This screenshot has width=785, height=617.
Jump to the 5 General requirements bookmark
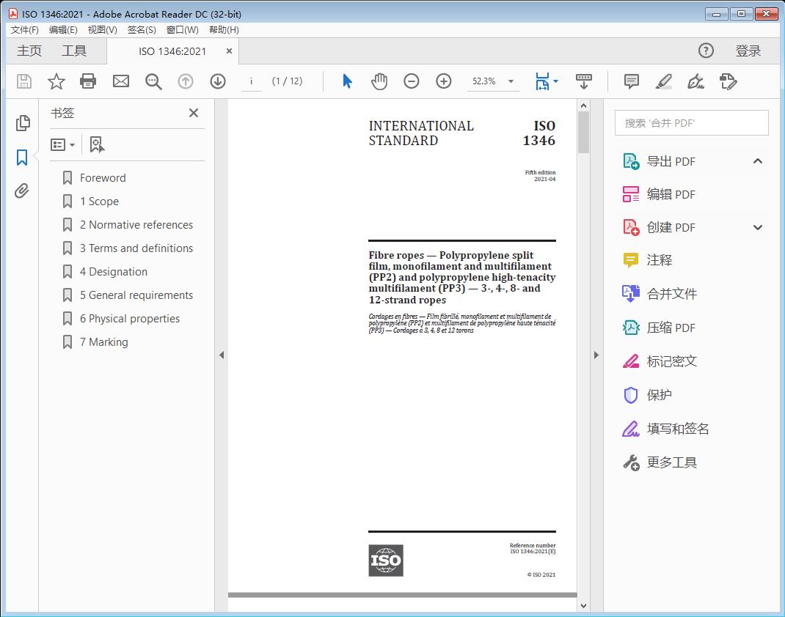pyautogui.click(x=136, y=295)
